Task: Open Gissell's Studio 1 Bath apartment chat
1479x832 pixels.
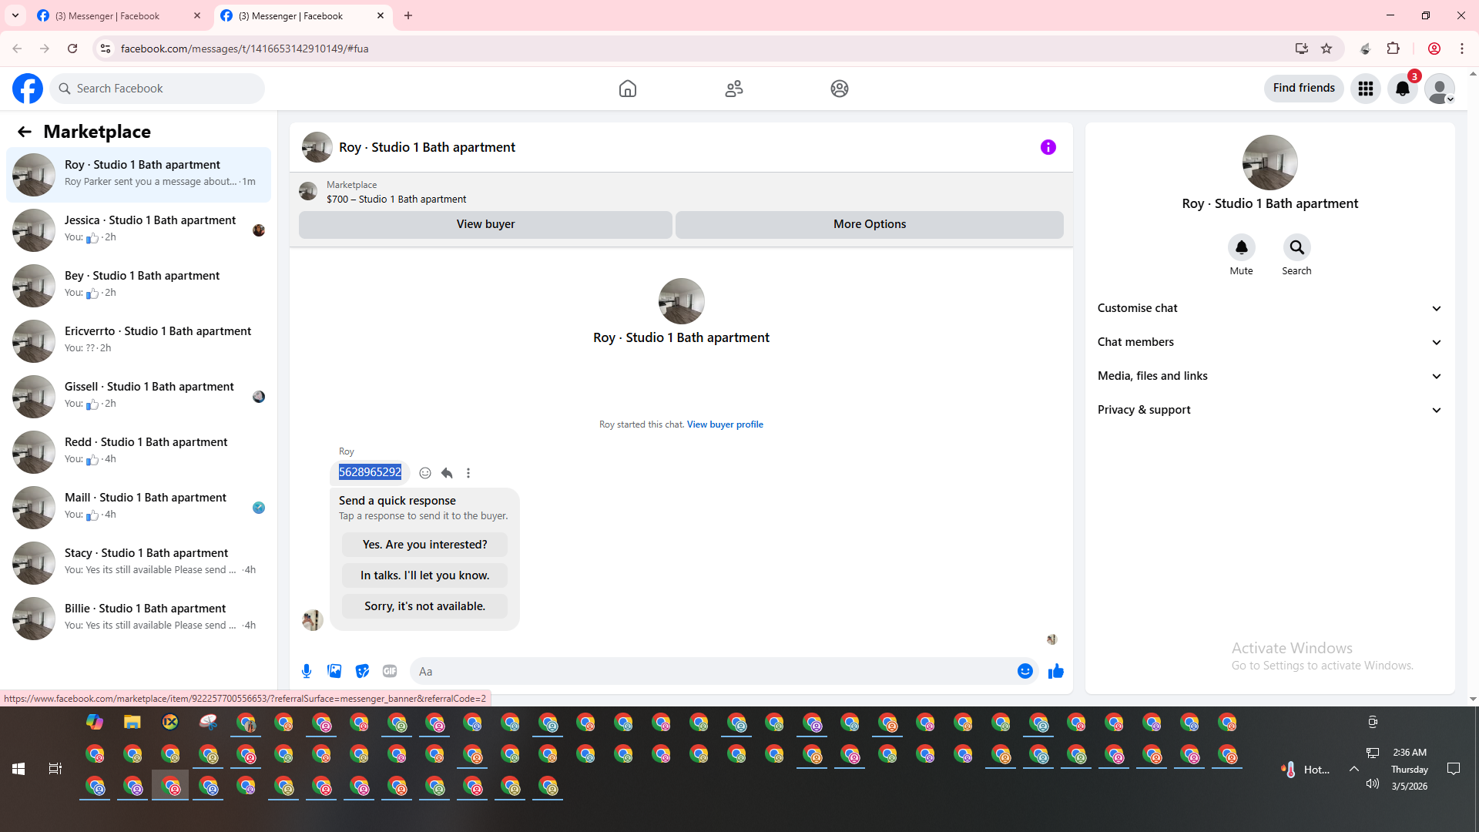Action: click(x=139, y=396)
